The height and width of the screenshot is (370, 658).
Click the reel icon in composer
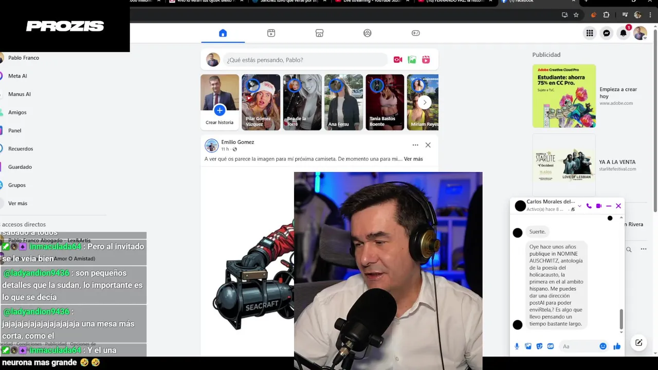click(x=426, y=60)
